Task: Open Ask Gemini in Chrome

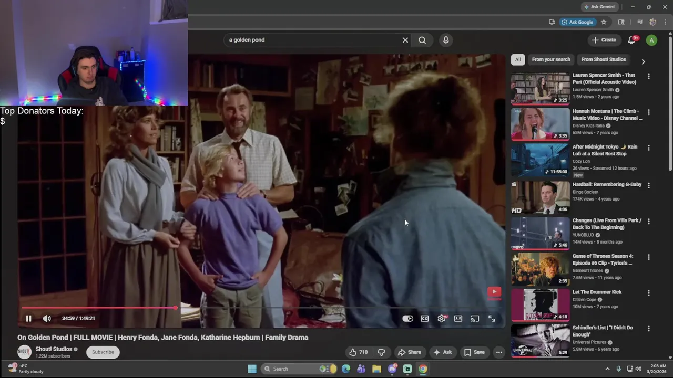Action: [599, 7]
